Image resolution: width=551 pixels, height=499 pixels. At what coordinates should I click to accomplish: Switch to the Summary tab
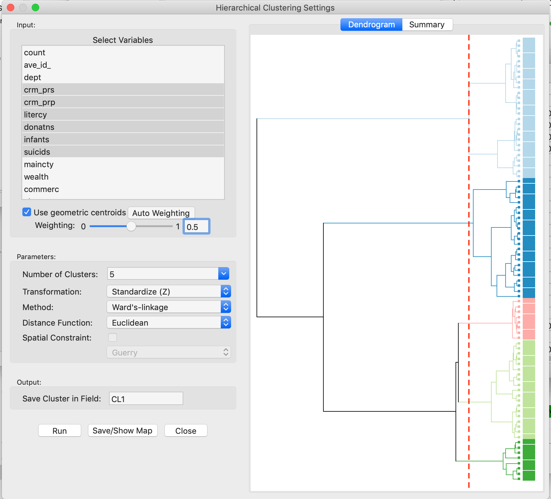(x=427, y=25)
